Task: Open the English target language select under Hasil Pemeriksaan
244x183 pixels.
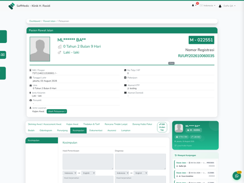Action: pos(88,173)
